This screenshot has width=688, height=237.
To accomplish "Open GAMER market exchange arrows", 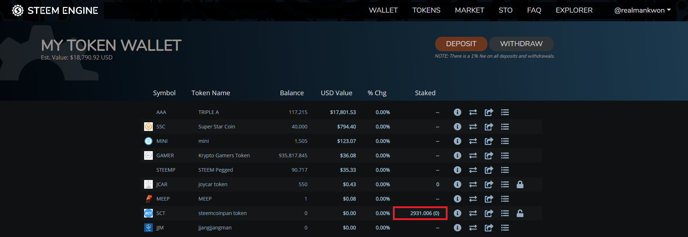I will pos(473,155).
